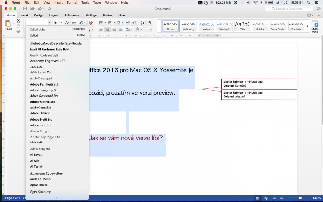The image size is (323, 202).
Task: Select Abadi MT Condensed Light font
Action: coord(44,55)
